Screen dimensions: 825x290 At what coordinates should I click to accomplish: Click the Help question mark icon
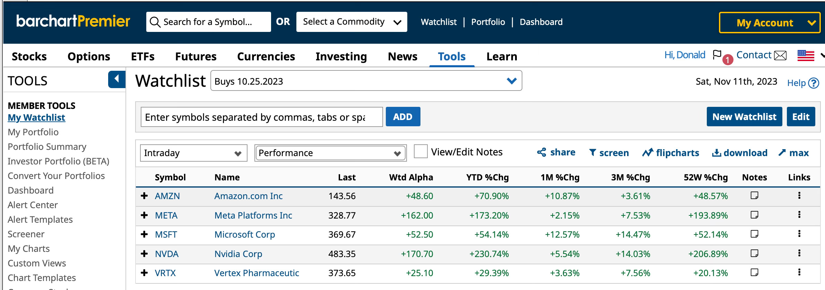coord(814,83)
